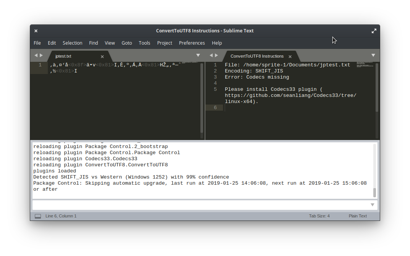Image resolution: width=410 pixels, height=256 pixels.
Task: Click the right tab-scroll arrow in the right pane
Action: point(216,55)
